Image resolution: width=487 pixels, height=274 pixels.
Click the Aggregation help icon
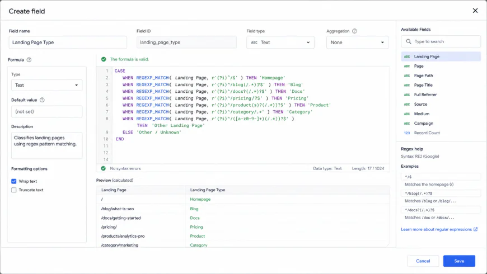[x=354, y=31]
